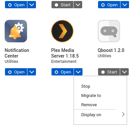The width and height of the screenshot is (134, 137).
Task: Click the Plex Media Server 1.18.5 title
Action: click(x=65, y=53)
